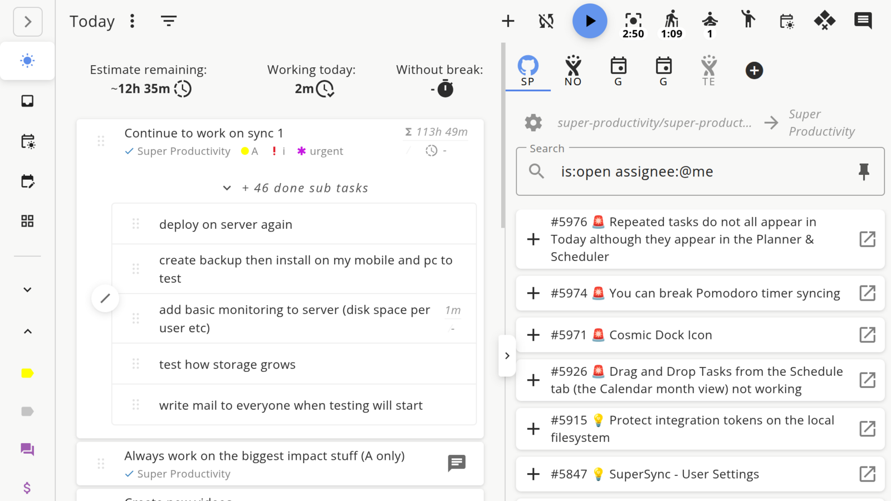The image size is (891, 501).
Task: Select the NO provider tab
Action: tap(573, 71)
